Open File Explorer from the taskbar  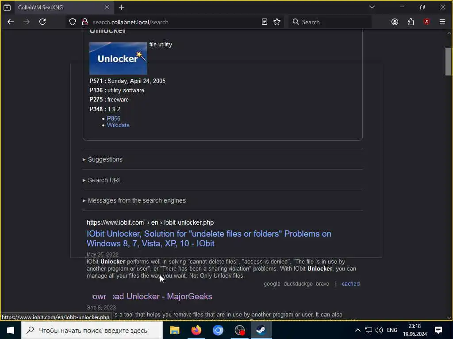coord(174,330)
